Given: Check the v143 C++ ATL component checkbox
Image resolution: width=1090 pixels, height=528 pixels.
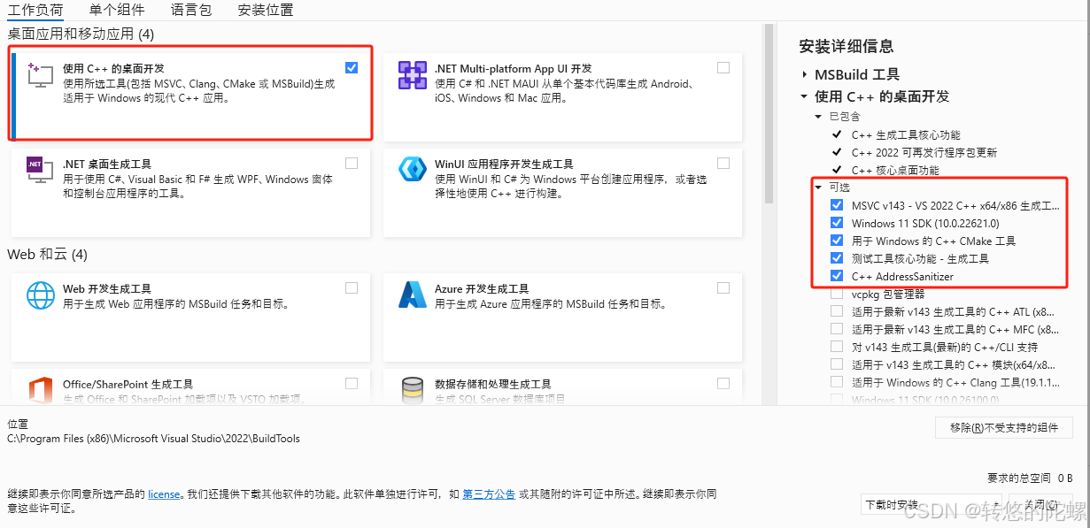Looking at the screenshot, I should pos(837,311).
